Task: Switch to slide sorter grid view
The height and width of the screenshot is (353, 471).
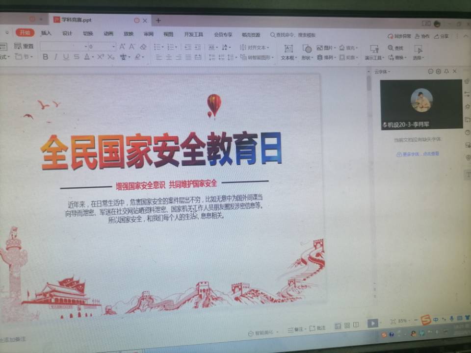Action: tap(347, 326)
